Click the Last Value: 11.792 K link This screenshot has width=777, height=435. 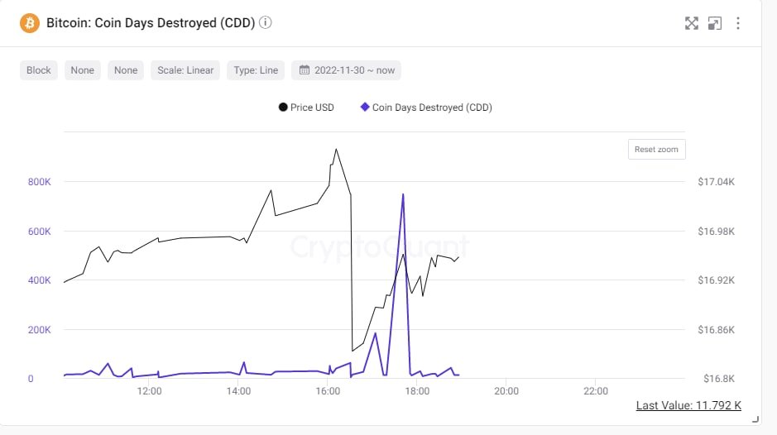point(688,405)
